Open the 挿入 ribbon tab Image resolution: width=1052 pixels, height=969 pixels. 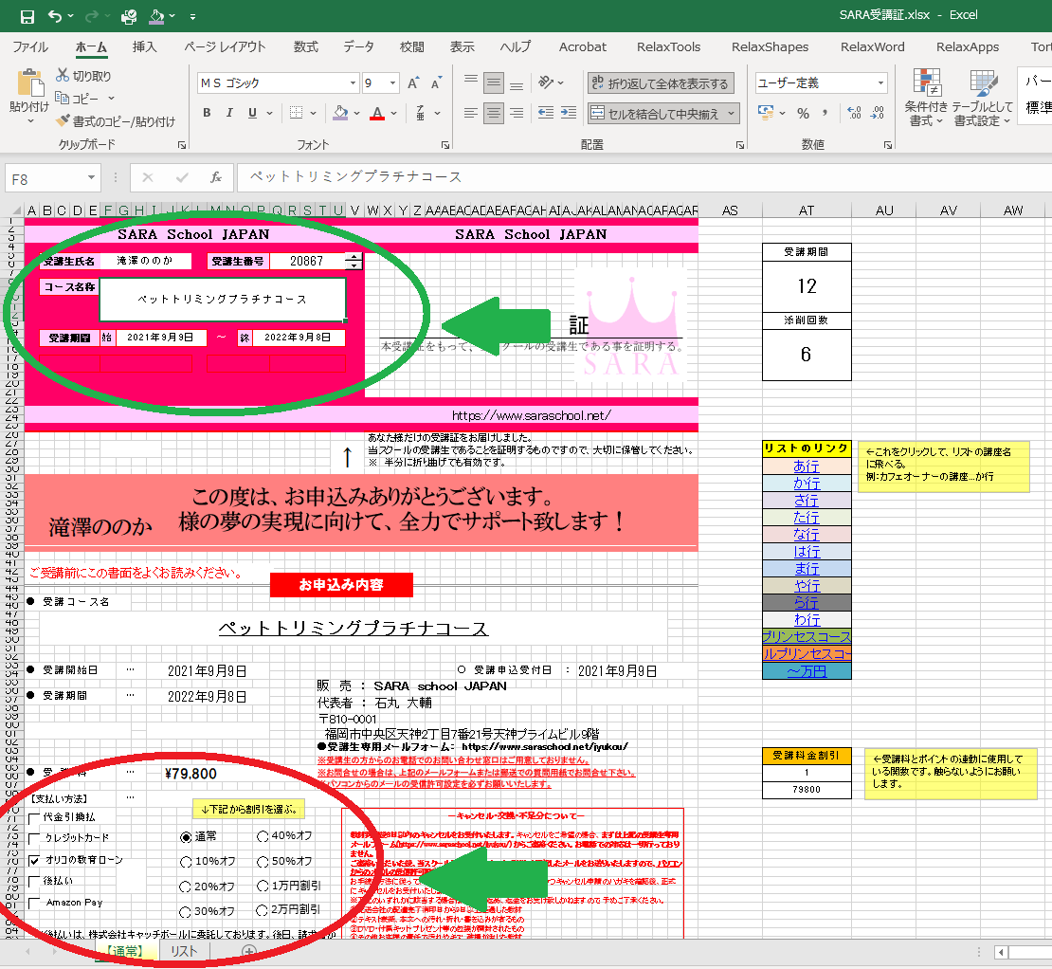(x=145, y=46)
